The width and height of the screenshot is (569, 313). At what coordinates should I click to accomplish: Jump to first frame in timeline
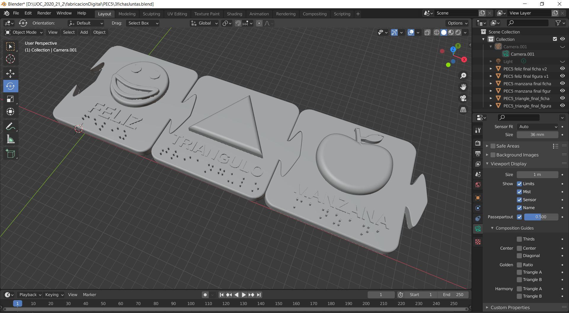221,295
